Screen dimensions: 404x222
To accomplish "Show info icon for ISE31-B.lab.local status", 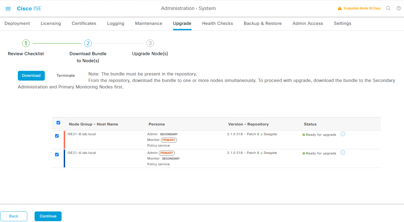I will click(343, 134).
